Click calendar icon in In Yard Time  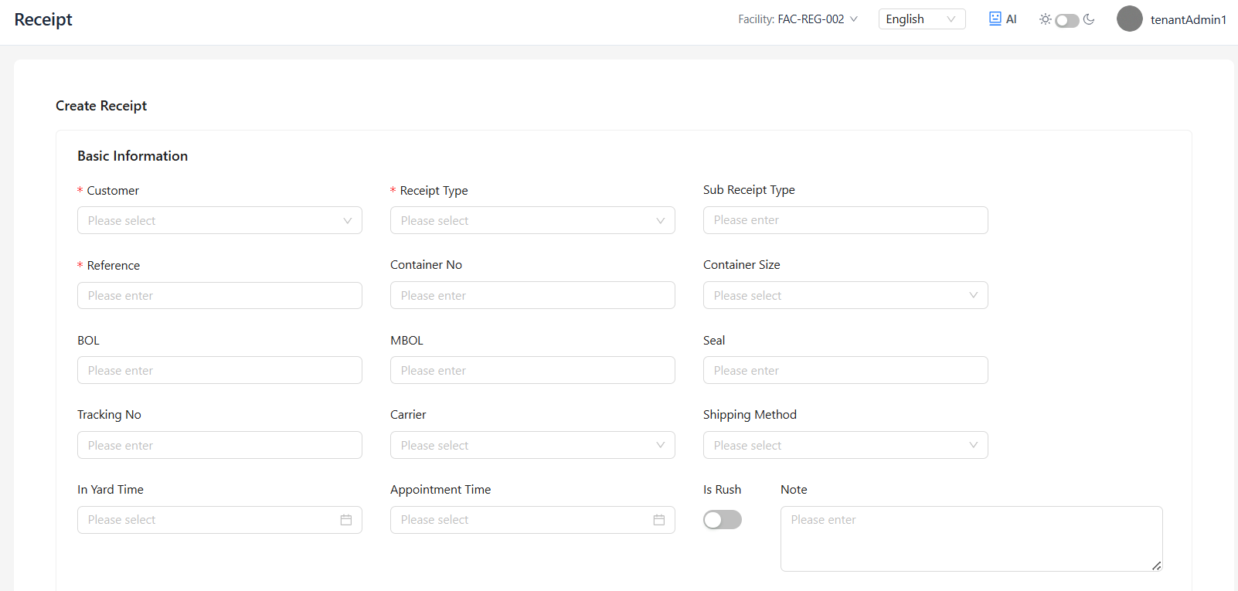(x=346, y=520)
